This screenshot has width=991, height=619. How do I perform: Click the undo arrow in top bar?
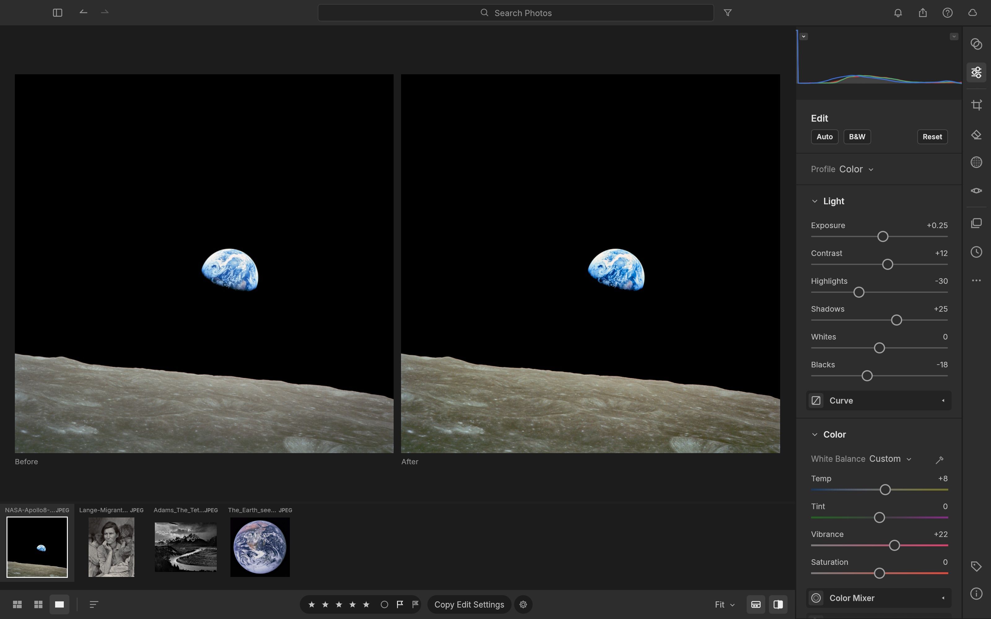[84, 12]
